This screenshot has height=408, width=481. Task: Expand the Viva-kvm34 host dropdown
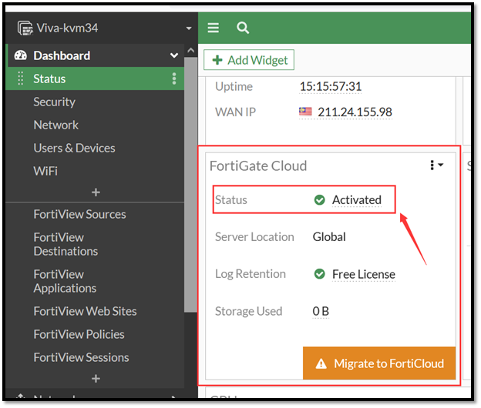tap(189, 28)
